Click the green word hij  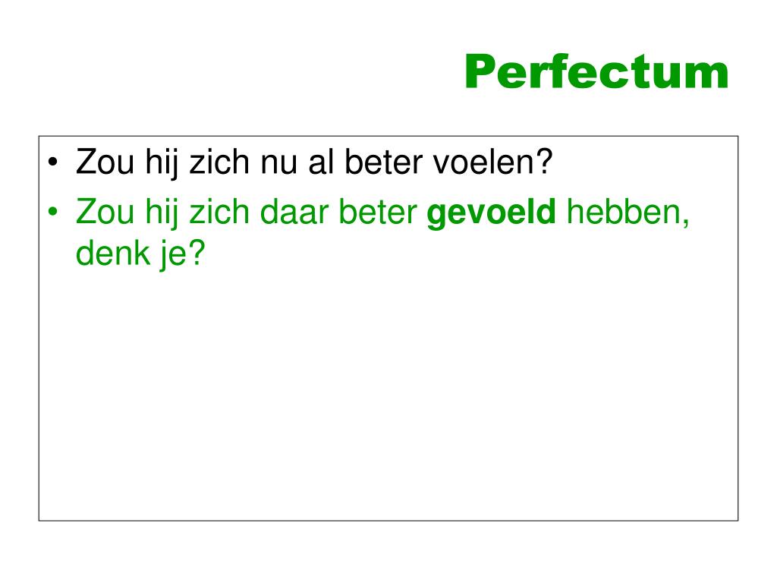(x=162, y=213)
